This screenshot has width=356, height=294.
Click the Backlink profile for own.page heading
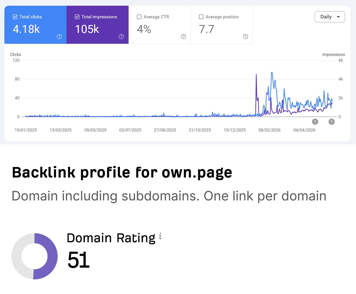click(x=122, y=173)
